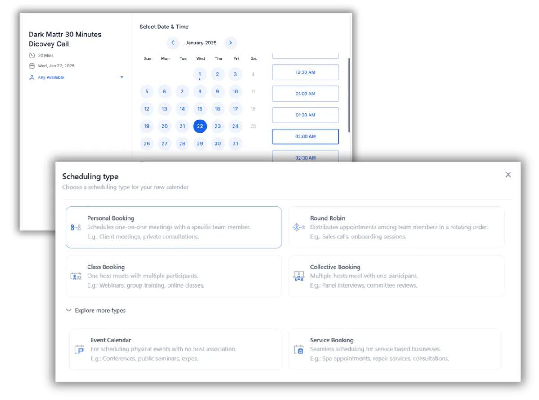Click the time slots vertical scrollbar
The height and width of the screenshot is (400, 539).
[349, 95]
